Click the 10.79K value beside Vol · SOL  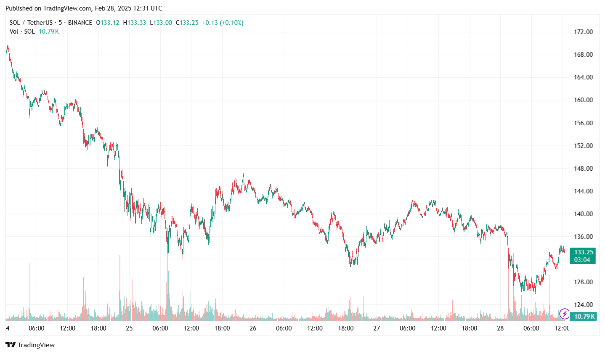(x=49, y=32)
